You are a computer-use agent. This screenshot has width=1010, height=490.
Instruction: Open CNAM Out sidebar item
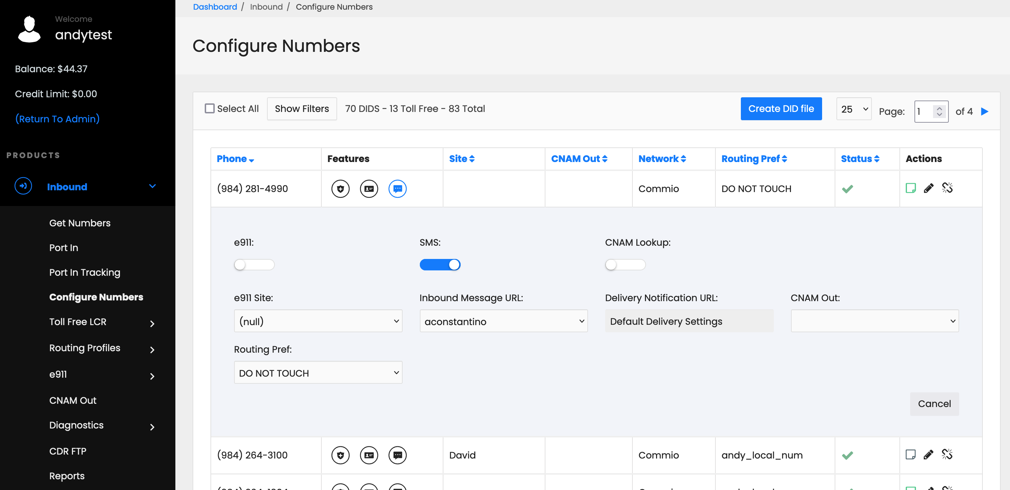coord(73,401)
